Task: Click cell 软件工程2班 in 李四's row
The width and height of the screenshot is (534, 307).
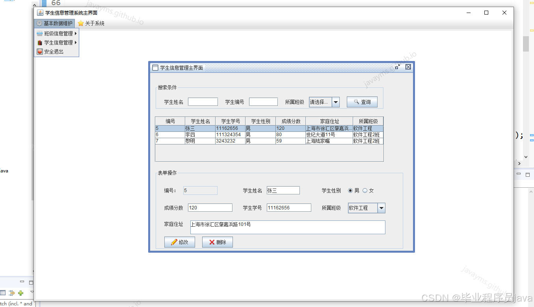Action: (368, 135)
